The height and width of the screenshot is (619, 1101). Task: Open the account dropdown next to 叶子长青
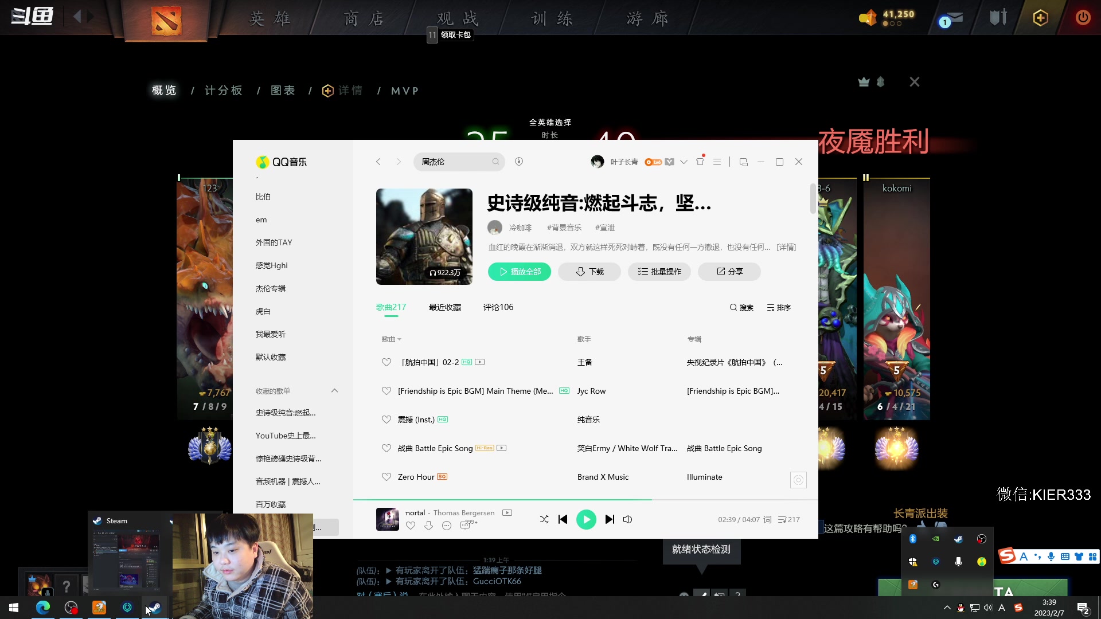[684, 162]
